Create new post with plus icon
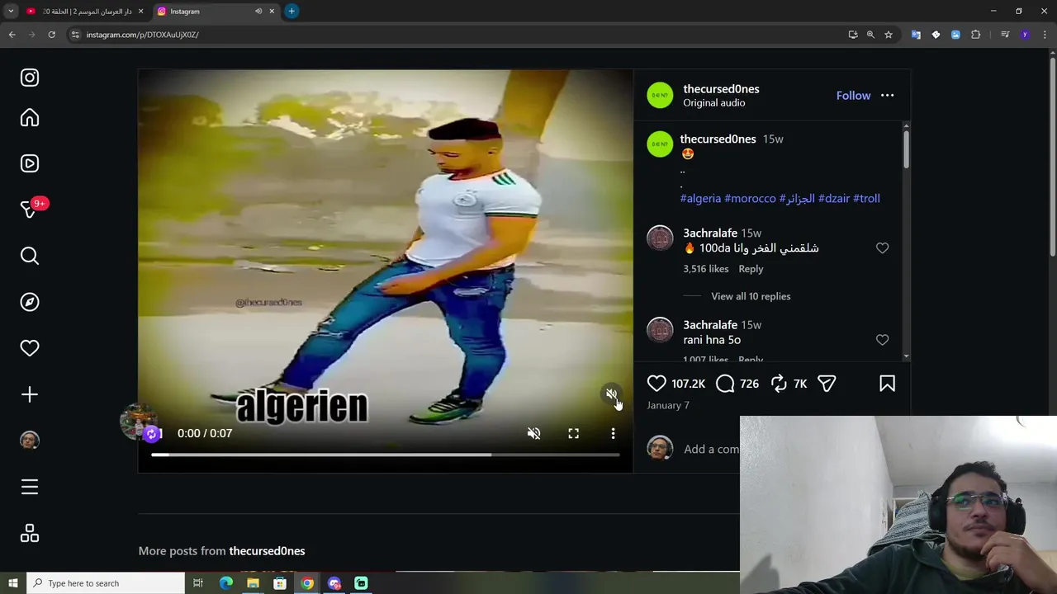1057x594 pixels. [x=30, y=394]
